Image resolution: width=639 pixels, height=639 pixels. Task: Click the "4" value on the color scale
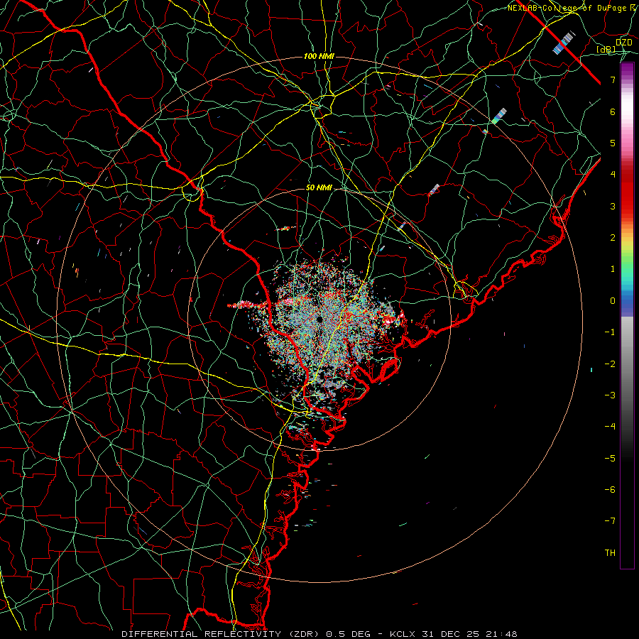pos(613,174)
